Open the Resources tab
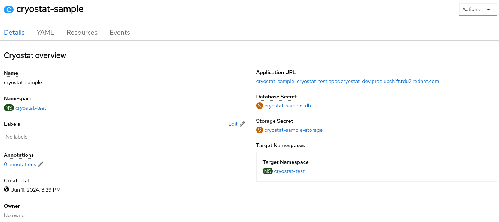 (x=82, y=33)
